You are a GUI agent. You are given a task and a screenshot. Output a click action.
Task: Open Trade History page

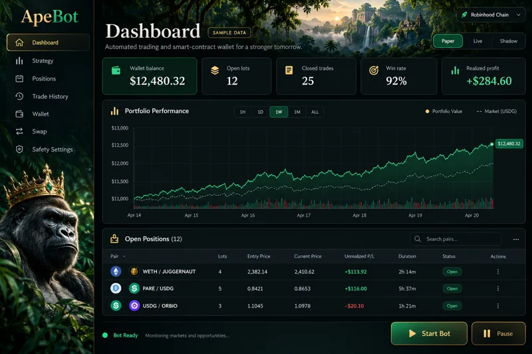pyautogui.click(x=50, y=96)
